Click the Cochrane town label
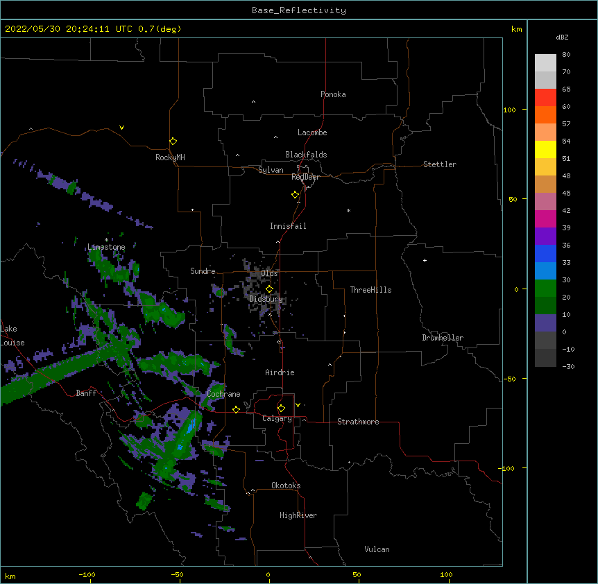This screenshot has width=598, height=584. point(223,394)
